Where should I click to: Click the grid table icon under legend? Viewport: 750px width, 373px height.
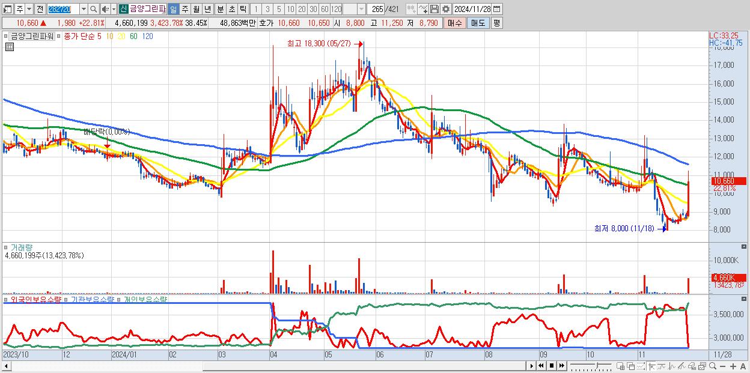pos(9,47)
